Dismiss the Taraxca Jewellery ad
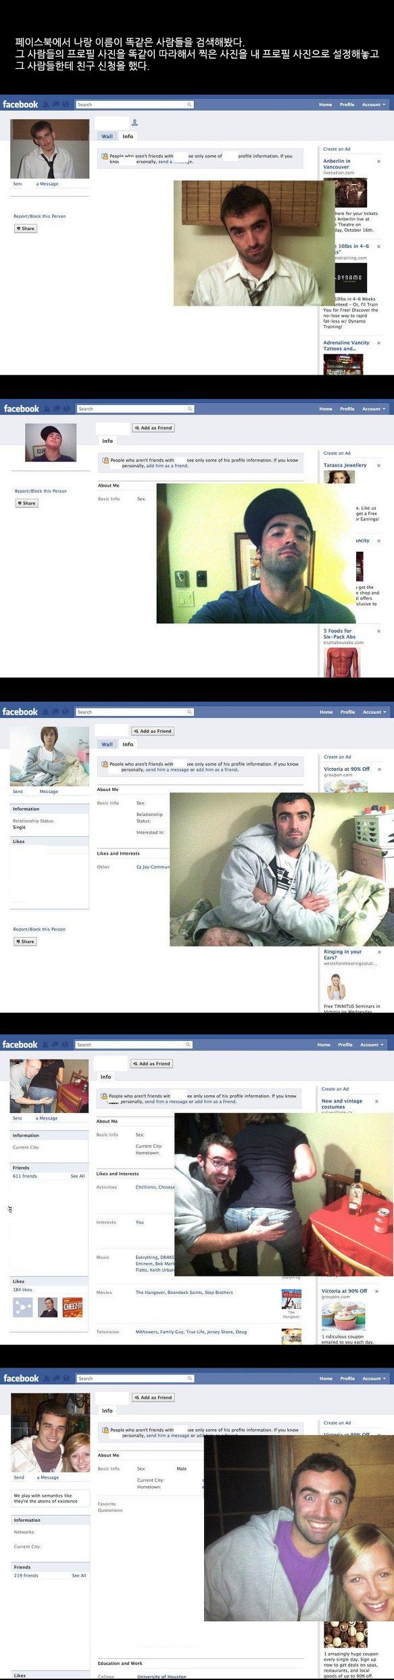Viewport: 394px width, 1680px height. tap(378, 466)
